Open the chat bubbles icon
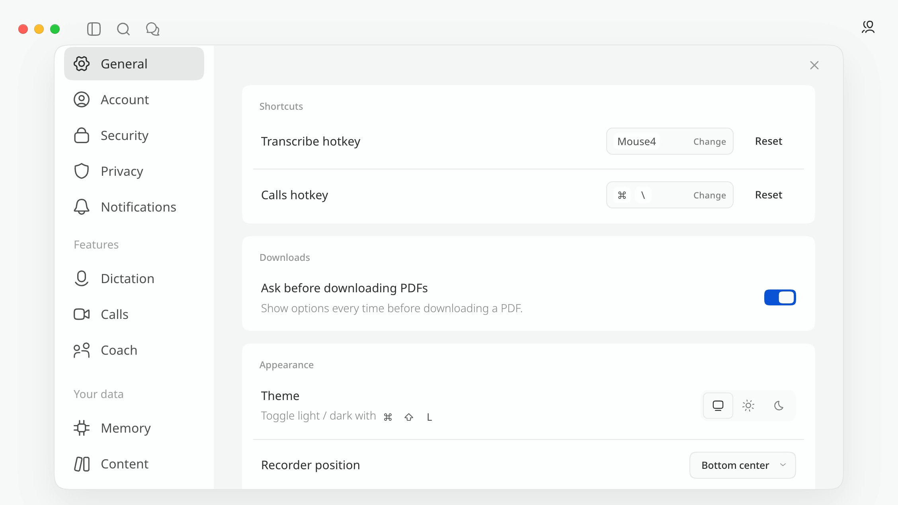This screenshot has height=505, width=898. pos(153,29)
